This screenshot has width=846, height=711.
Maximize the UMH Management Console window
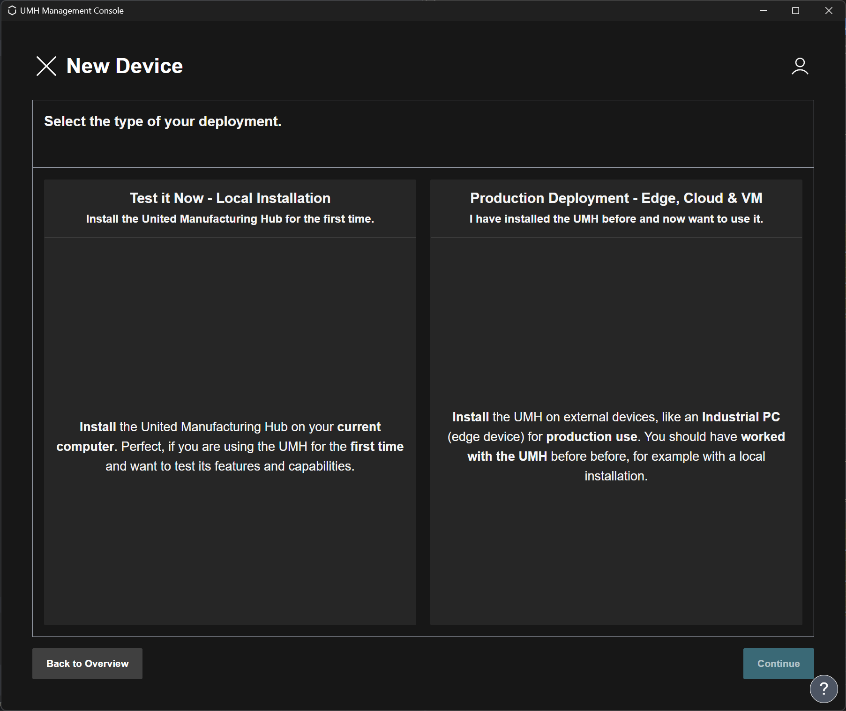tap(795, 10)
